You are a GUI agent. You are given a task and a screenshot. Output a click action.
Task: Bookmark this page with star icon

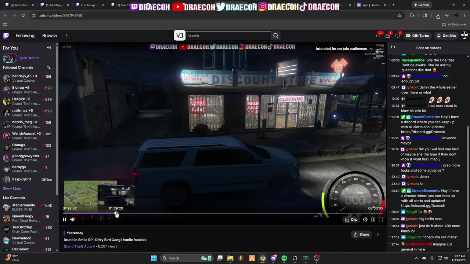(399, 15)
